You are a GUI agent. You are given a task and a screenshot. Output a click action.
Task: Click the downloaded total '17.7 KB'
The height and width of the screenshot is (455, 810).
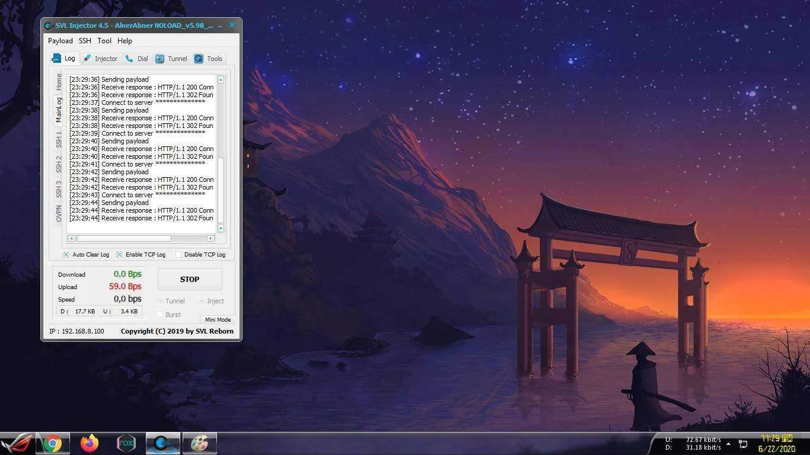[x=85, y=311]
